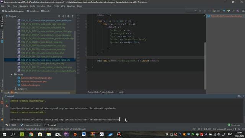Image resolution: width=245 pixels, height=138 pixels.
Task: Click the terminal close session X icon
Action: tap(7, 106)
